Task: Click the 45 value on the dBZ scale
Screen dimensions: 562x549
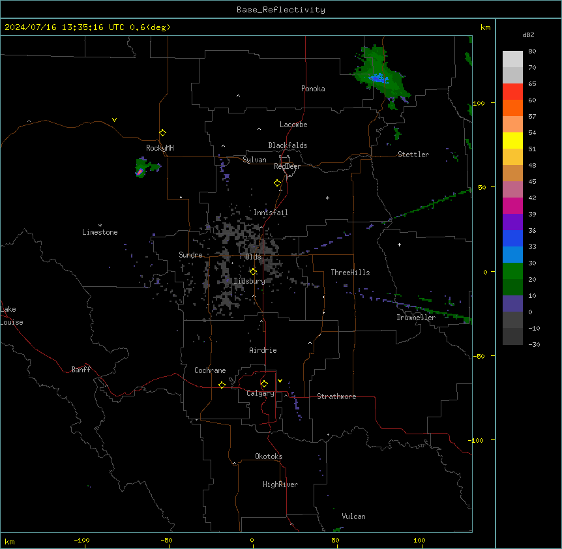Action: [532, 182]
